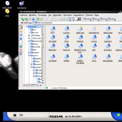Open the Strumenti menu

(67, 15)
